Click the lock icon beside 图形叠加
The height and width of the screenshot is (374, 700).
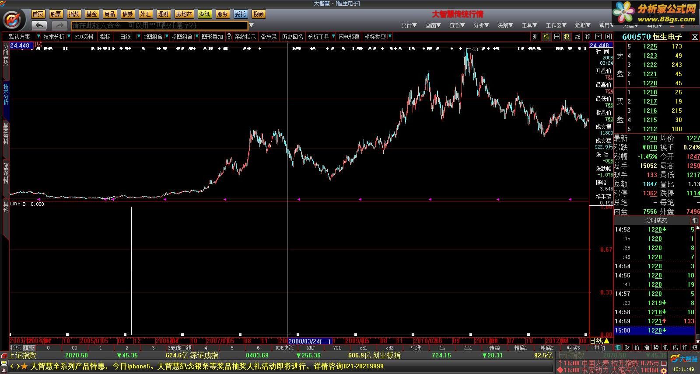point(229,37)
